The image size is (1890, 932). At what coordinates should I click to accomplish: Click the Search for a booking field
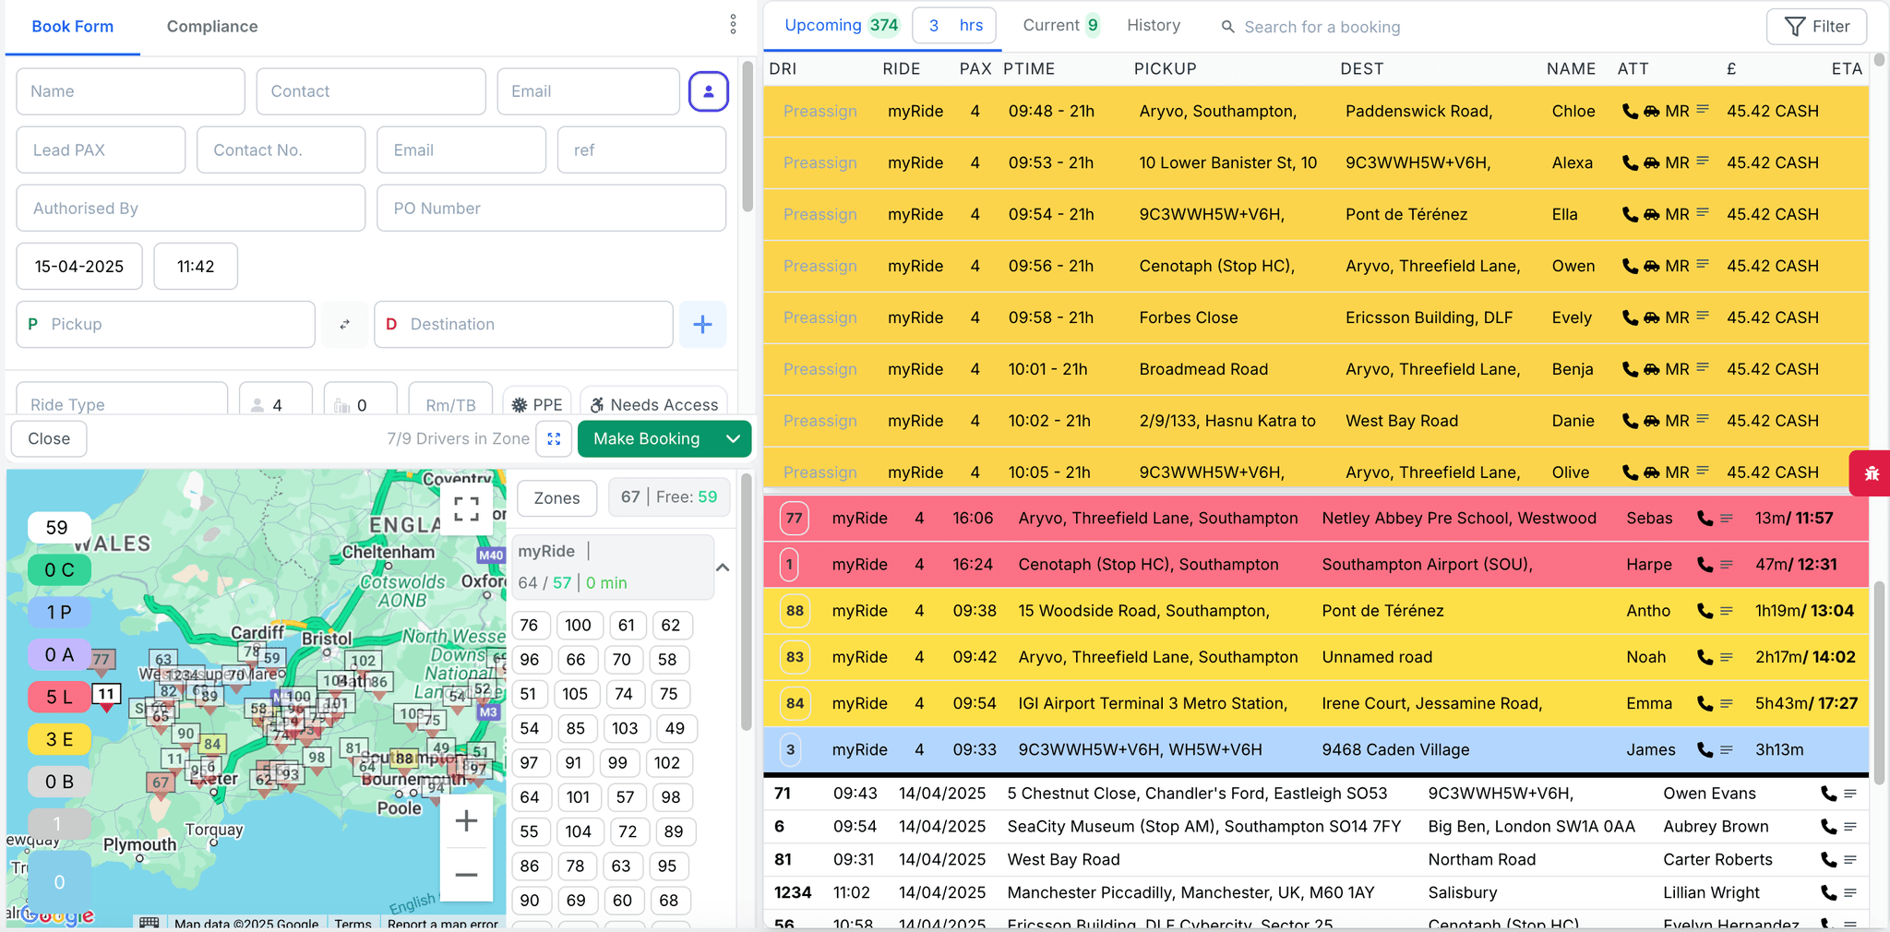[x=1322, y=28]
